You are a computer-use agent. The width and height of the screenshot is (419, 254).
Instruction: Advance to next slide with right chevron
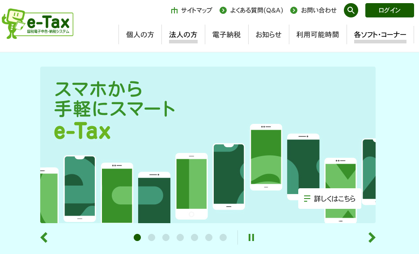click(x=372, y=237)
